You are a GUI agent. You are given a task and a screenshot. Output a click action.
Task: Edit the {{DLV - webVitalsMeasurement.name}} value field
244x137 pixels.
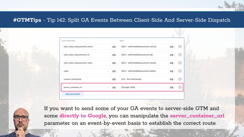(x=144, y=47)
